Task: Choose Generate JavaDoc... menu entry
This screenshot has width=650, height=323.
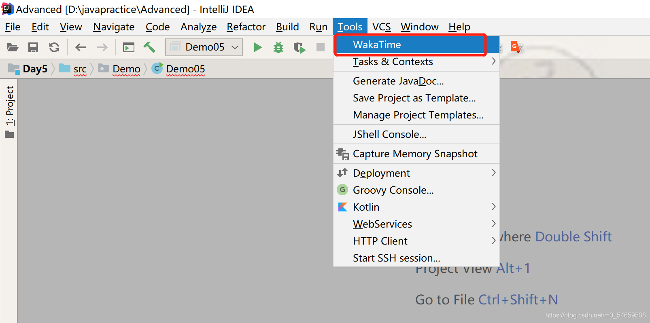Action: pos(416,81)
